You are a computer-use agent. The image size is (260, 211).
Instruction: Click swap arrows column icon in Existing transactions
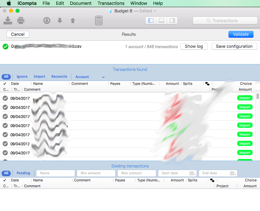212,180
